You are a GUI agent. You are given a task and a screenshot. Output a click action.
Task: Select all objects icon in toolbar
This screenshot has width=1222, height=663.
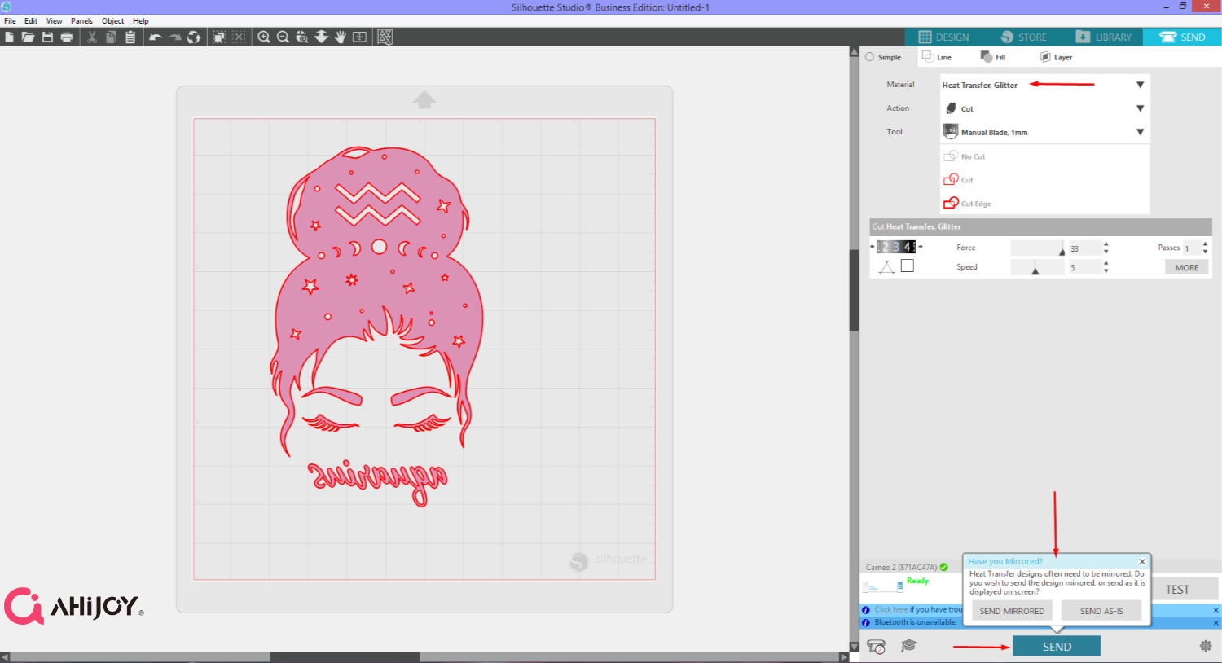tap(219, 37)
